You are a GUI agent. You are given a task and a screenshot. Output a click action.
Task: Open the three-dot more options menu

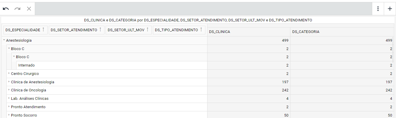tap(378, 9)
